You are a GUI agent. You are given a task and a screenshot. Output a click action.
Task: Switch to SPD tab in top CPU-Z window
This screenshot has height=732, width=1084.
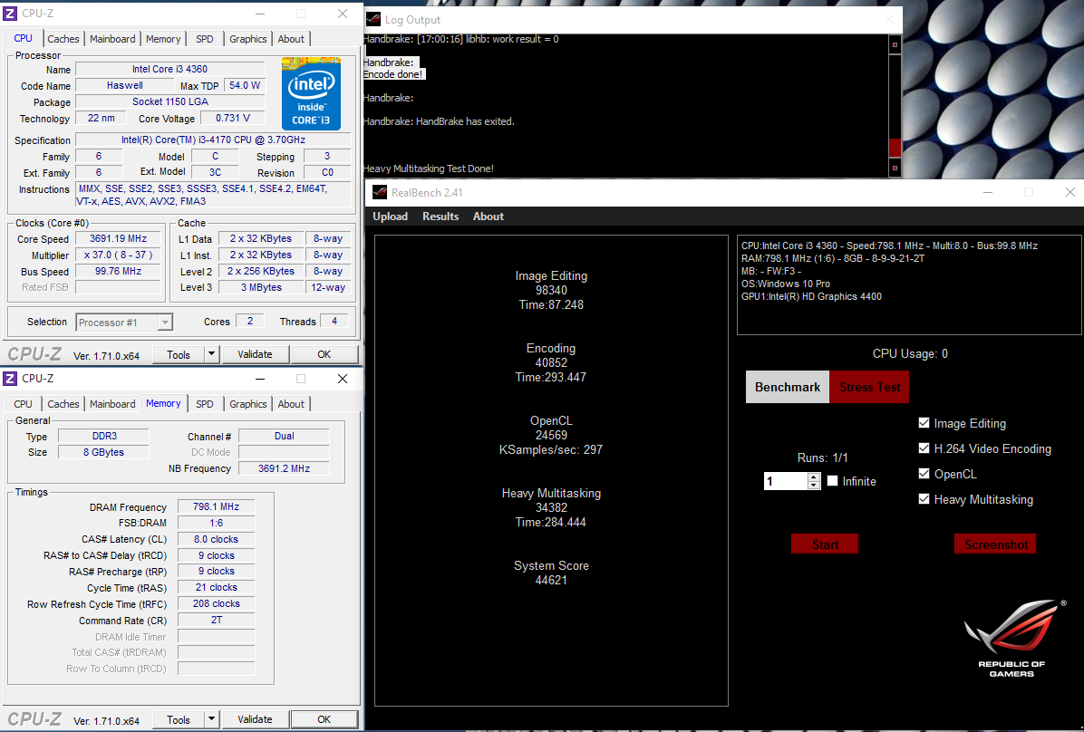[x=205, y=39]
